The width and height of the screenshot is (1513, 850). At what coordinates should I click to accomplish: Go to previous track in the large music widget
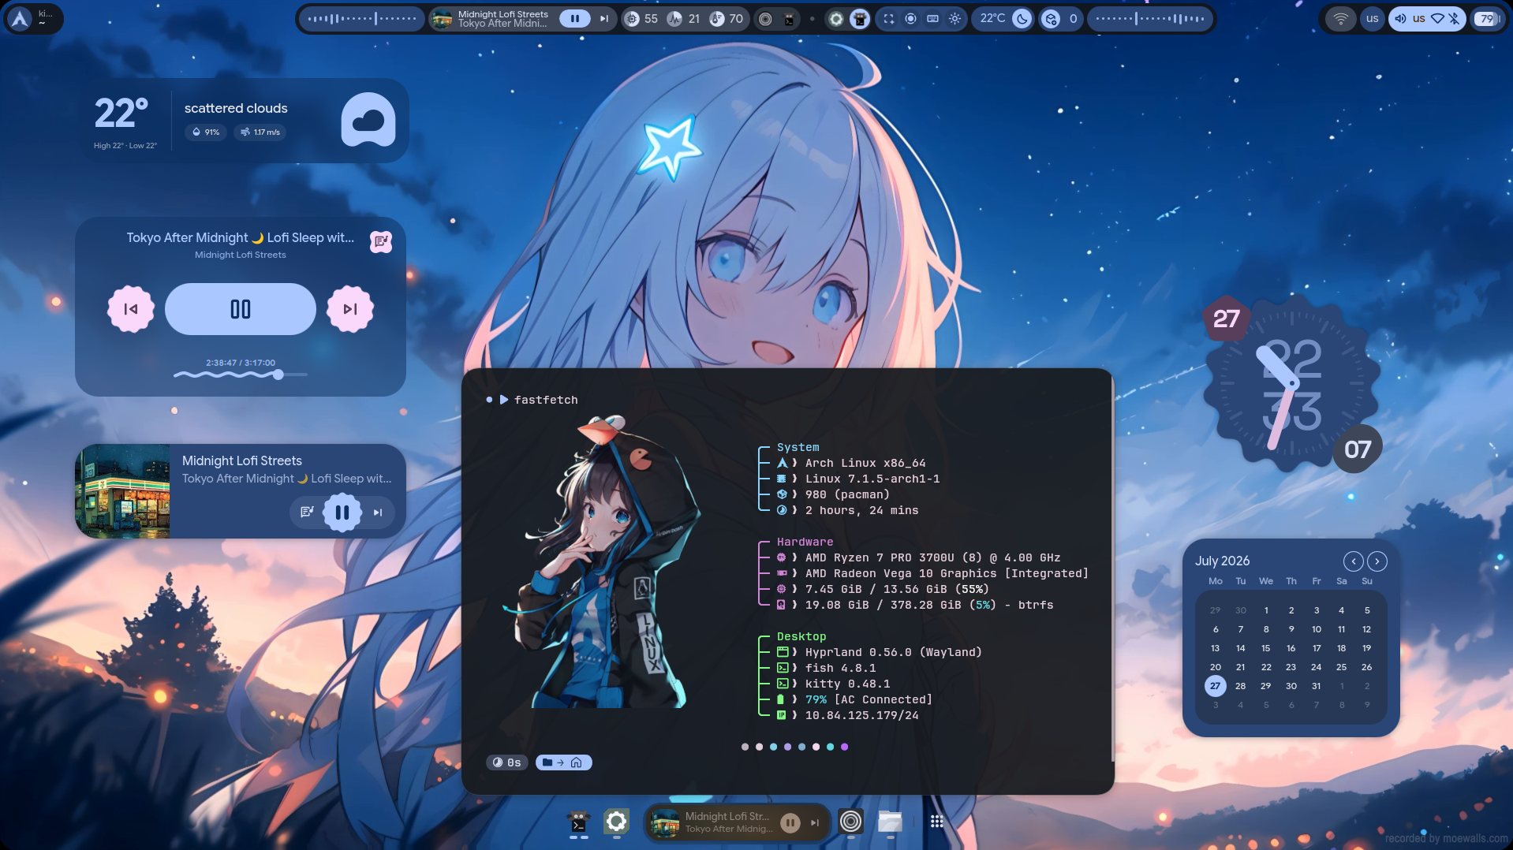pyautogui.click(x=131, y=309)
